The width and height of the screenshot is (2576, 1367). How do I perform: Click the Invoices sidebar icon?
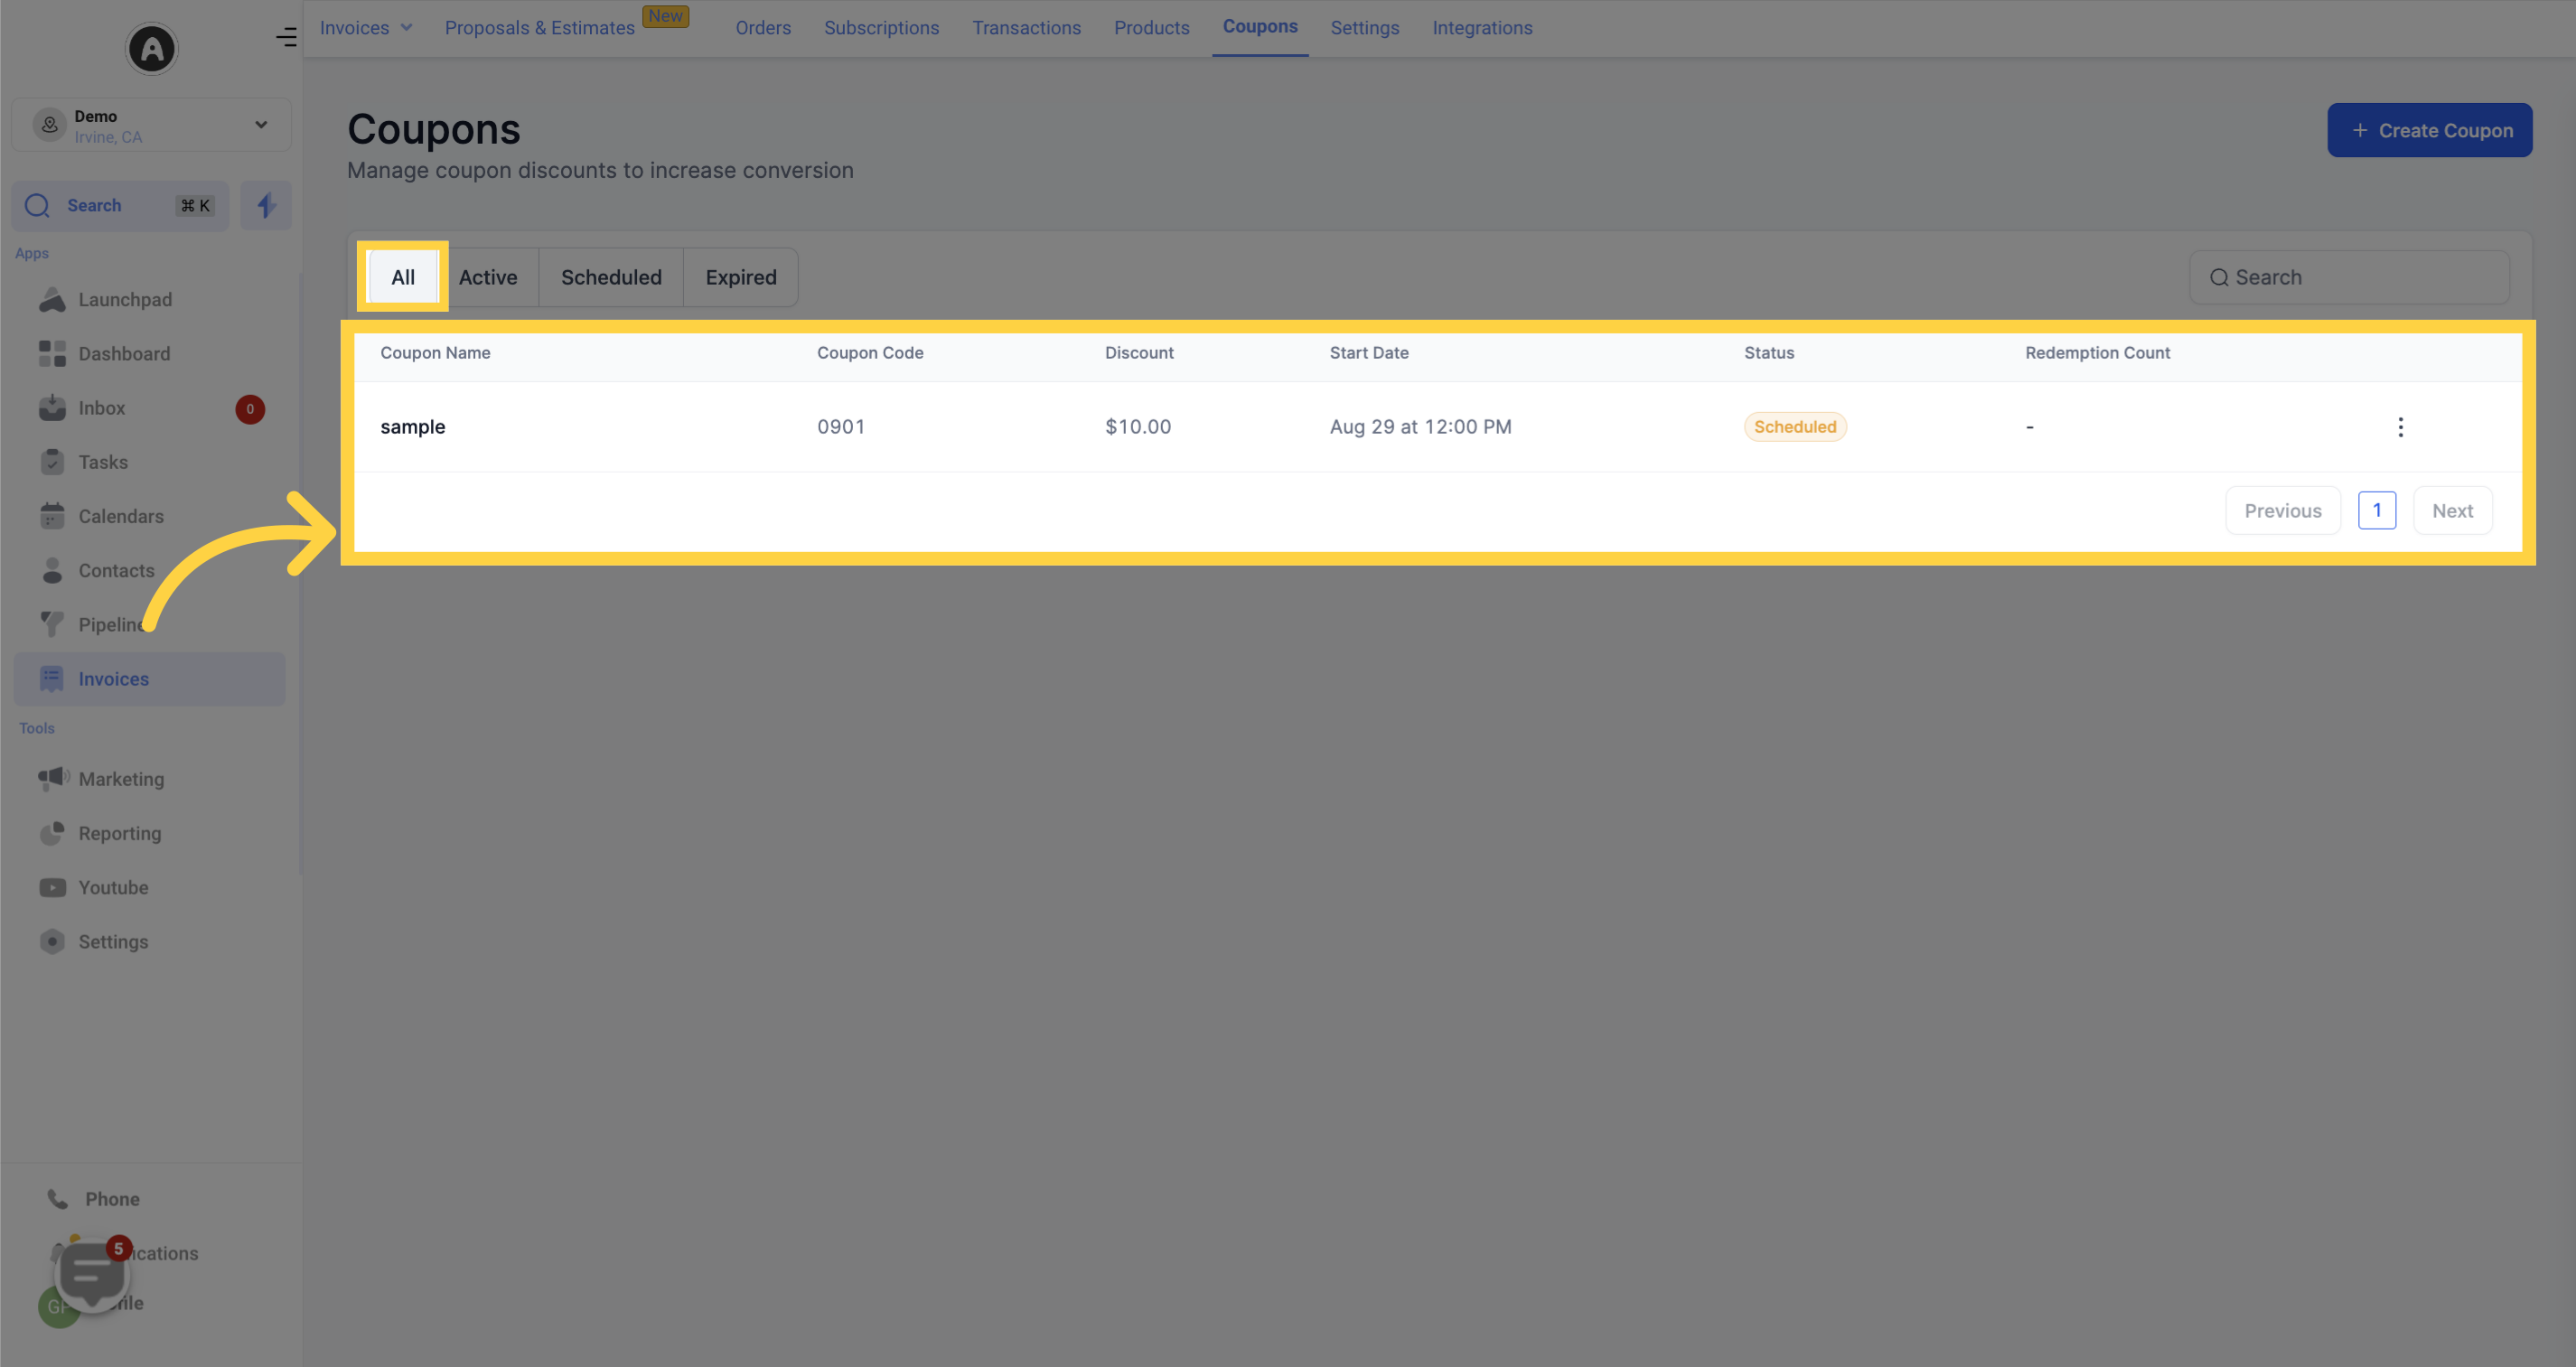tap(52, 677)
